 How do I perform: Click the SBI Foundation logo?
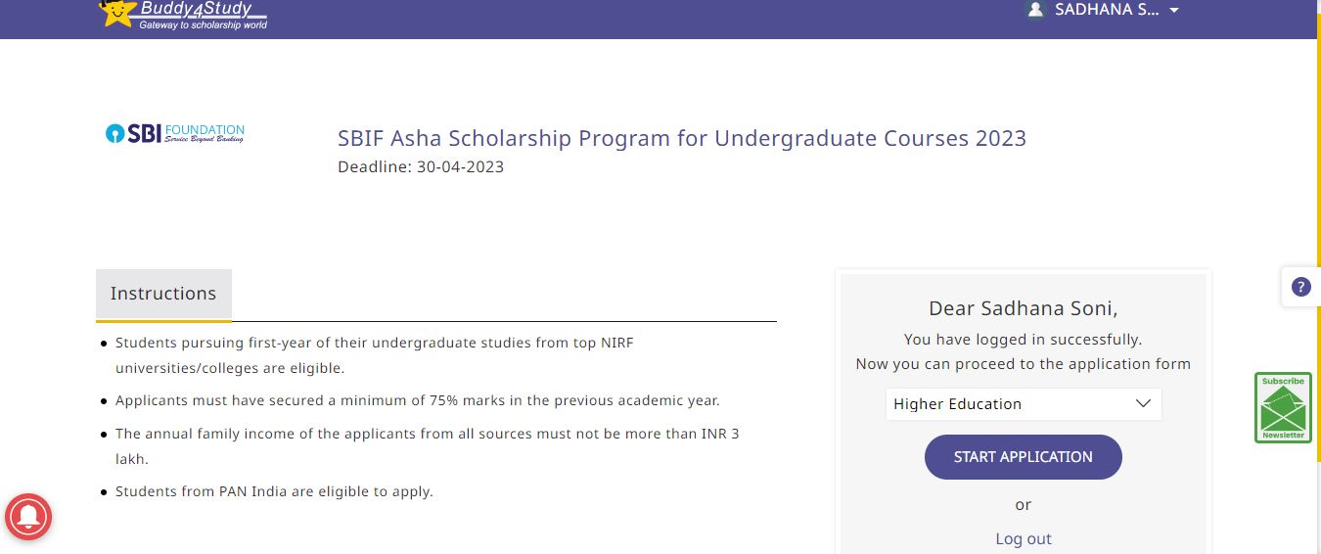(175, 133)
